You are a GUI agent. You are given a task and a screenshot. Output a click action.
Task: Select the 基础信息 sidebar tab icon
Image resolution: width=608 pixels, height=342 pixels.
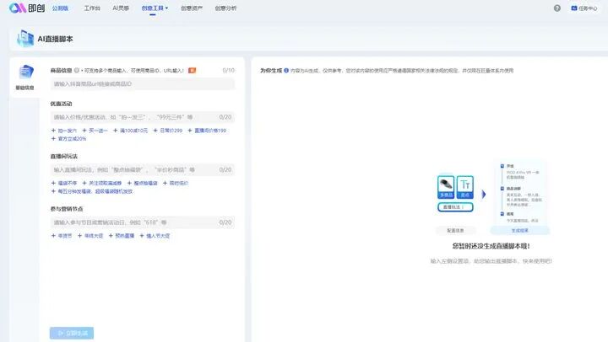(x=26, y=72)
